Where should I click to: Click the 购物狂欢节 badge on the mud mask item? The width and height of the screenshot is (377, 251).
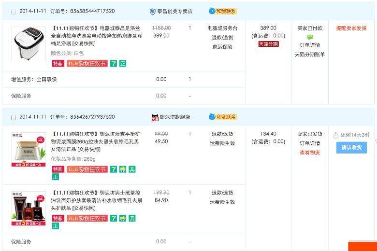click(x=87, y=169)
